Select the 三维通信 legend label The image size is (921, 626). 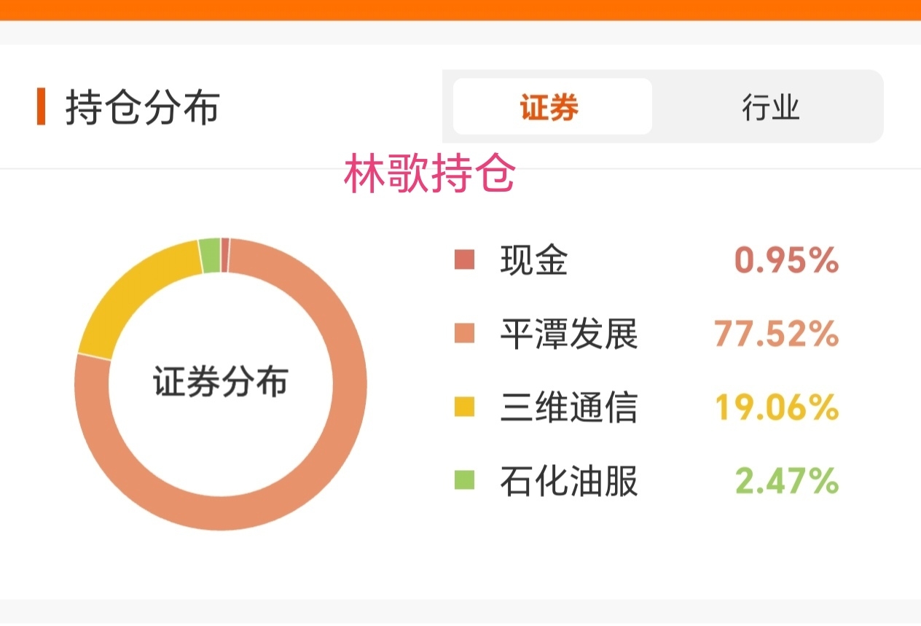point(568,407)
